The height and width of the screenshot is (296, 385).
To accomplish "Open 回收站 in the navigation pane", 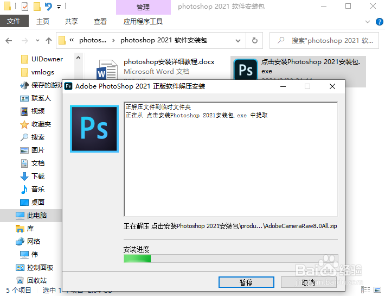I will pos(31,280).
